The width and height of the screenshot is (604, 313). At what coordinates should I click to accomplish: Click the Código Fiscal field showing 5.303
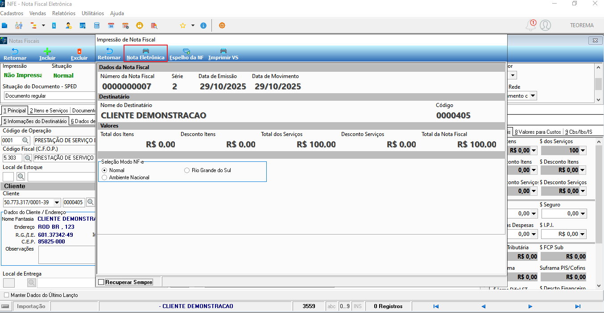coord(12,158)
